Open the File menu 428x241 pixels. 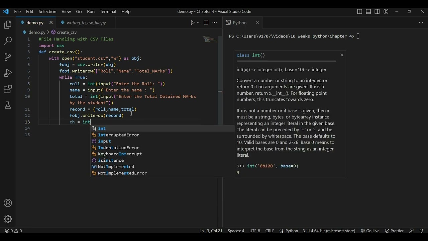(x=17, y=11)
